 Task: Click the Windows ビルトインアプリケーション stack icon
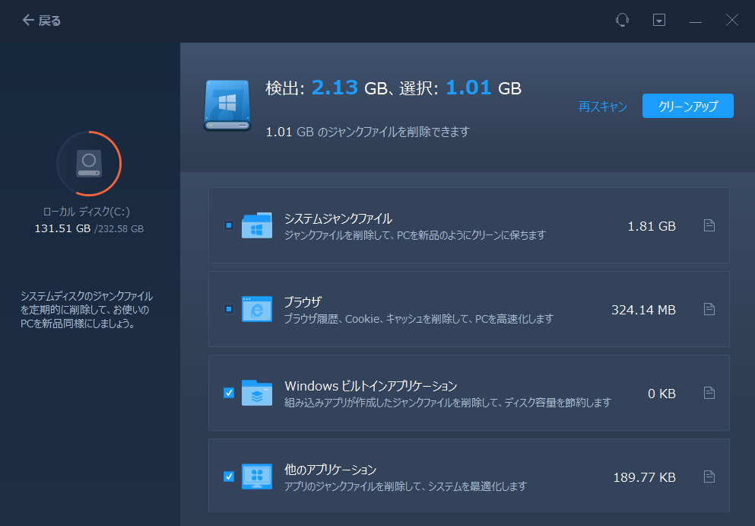coord(259,393)
